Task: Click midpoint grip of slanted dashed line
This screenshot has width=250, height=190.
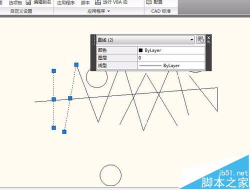Action: [x=70, y=98]
